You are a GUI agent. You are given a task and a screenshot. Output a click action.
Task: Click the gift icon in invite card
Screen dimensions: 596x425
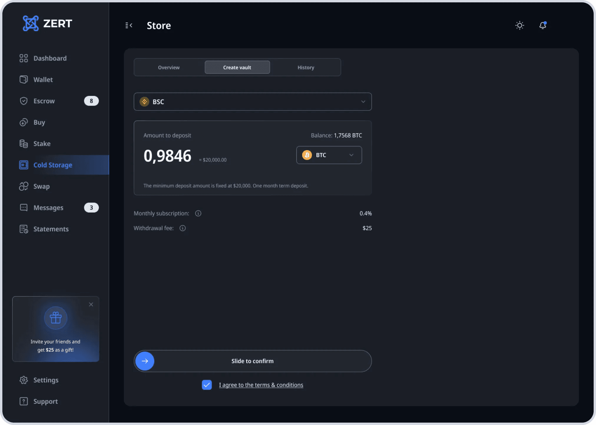click(56, 318)
